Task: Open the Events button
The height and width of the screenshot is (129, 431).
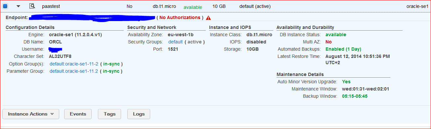Action: point(78,114)
